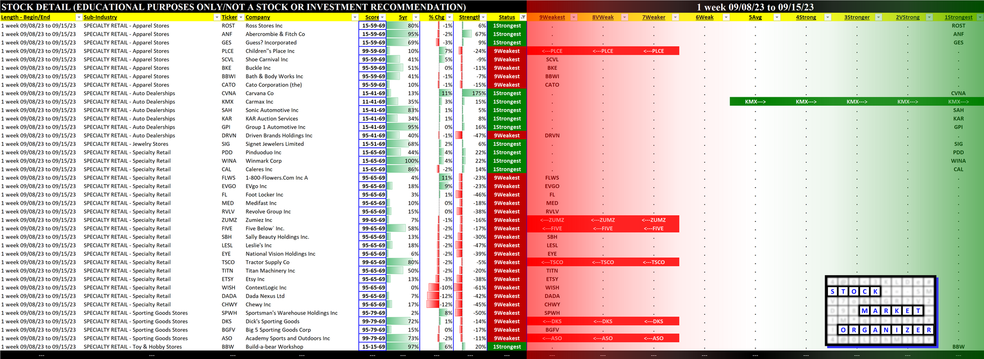Image resolution: width=984 pixels, height=359 pixels.
Task: Open the Length - Begin/End filter dropdown
Action: click(x=79, y=17)
